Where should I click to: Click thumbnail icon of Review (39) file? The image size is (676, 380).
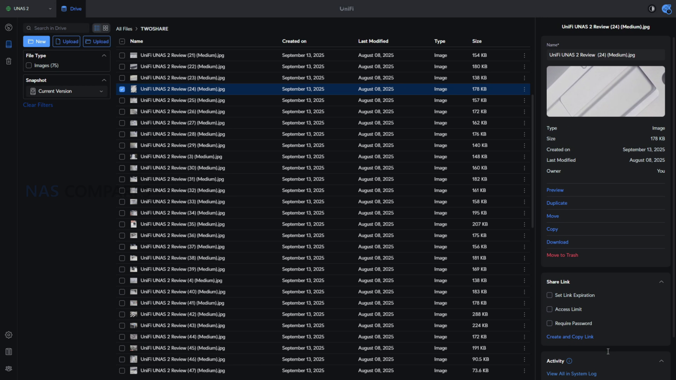(134, 269)
